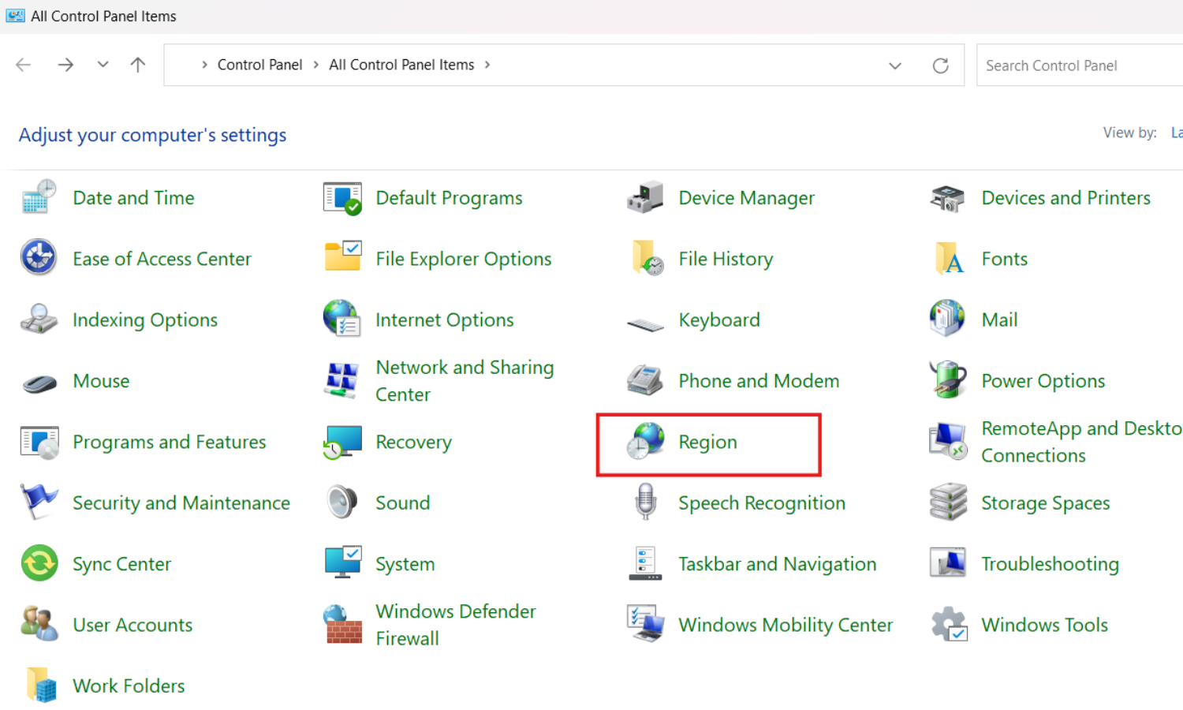Click the Device Manager icon
Viewport: 1183px width, 710px height.
coord(645,198)
